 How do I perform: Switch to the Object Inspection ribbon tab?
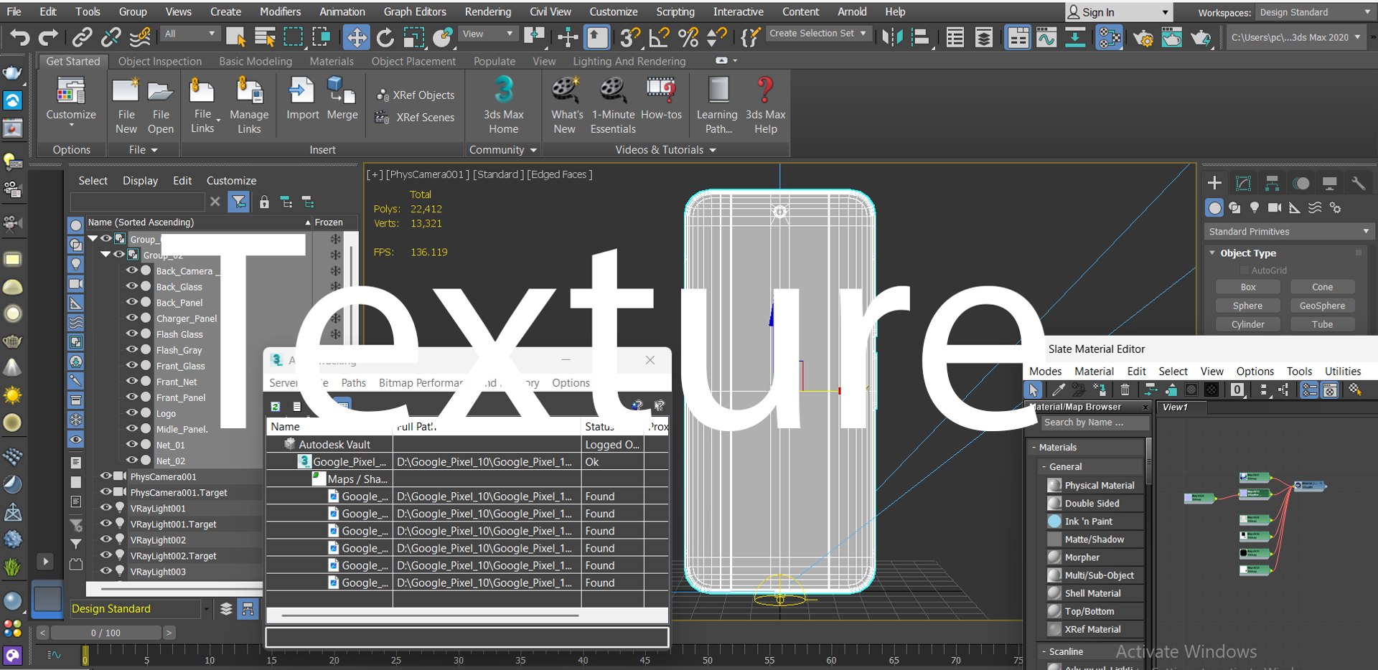(160, 62)
